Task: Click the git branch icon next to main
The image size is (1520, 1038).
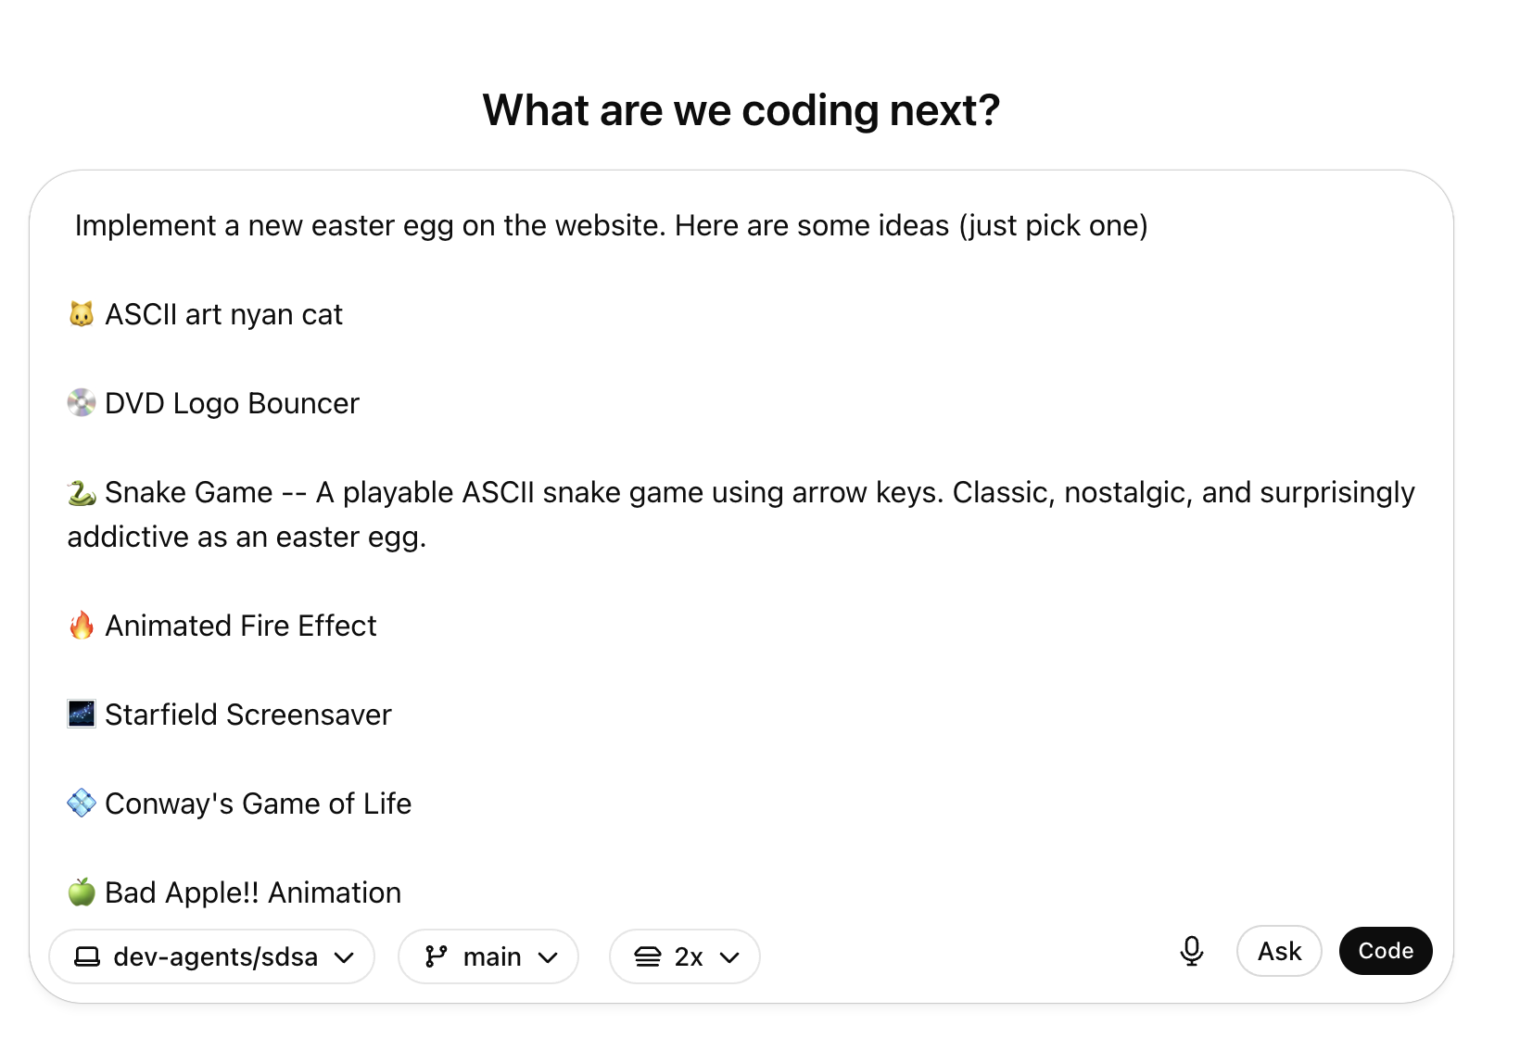Action: coord(437,956)
